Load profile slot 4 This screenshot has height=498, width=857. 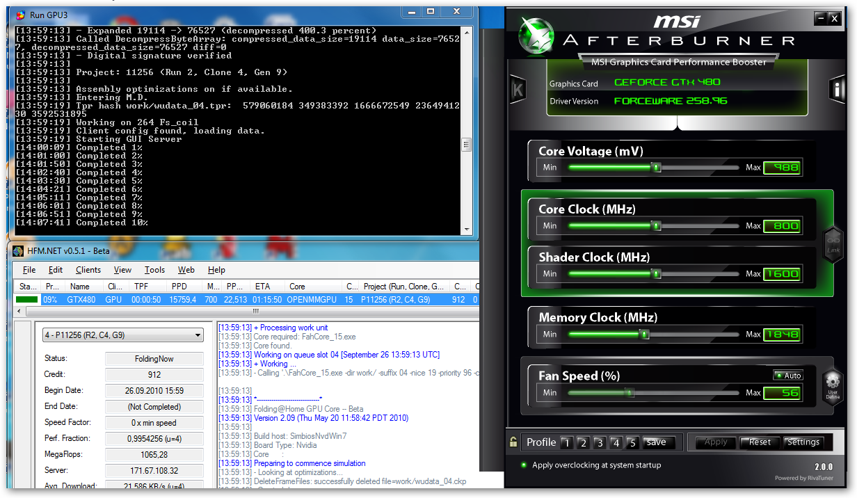pos(616,442)
